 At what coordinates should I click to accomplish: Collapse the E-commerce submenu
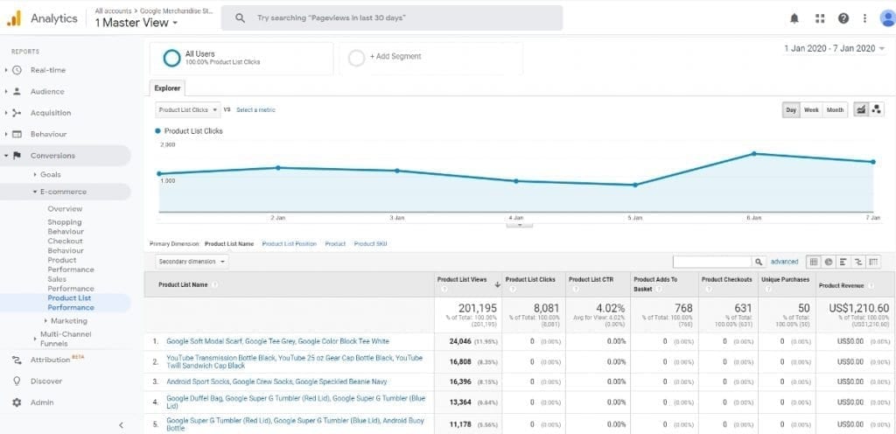click(35, 192)
